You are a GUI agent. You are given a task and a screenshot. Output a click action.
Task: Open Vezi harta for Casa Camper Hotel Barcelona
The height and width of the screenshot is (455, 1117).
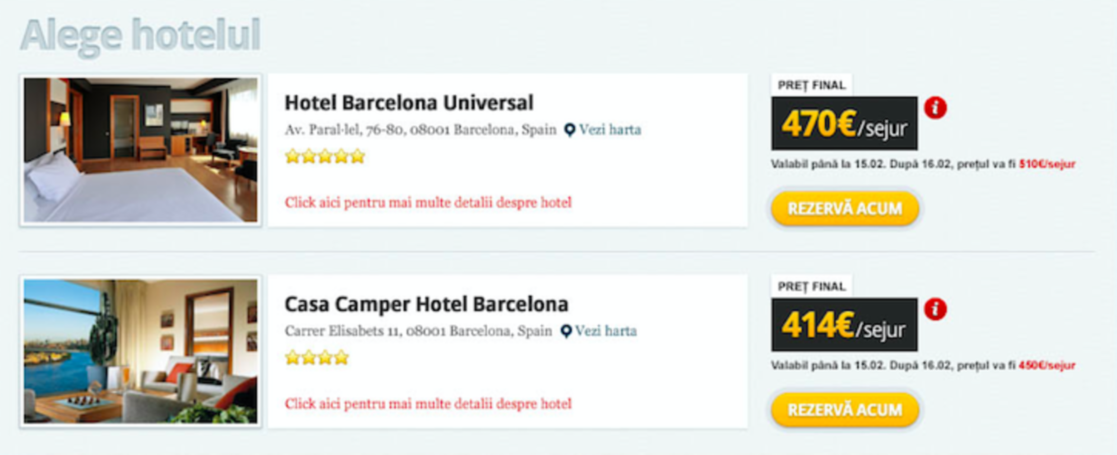(606, 331)
